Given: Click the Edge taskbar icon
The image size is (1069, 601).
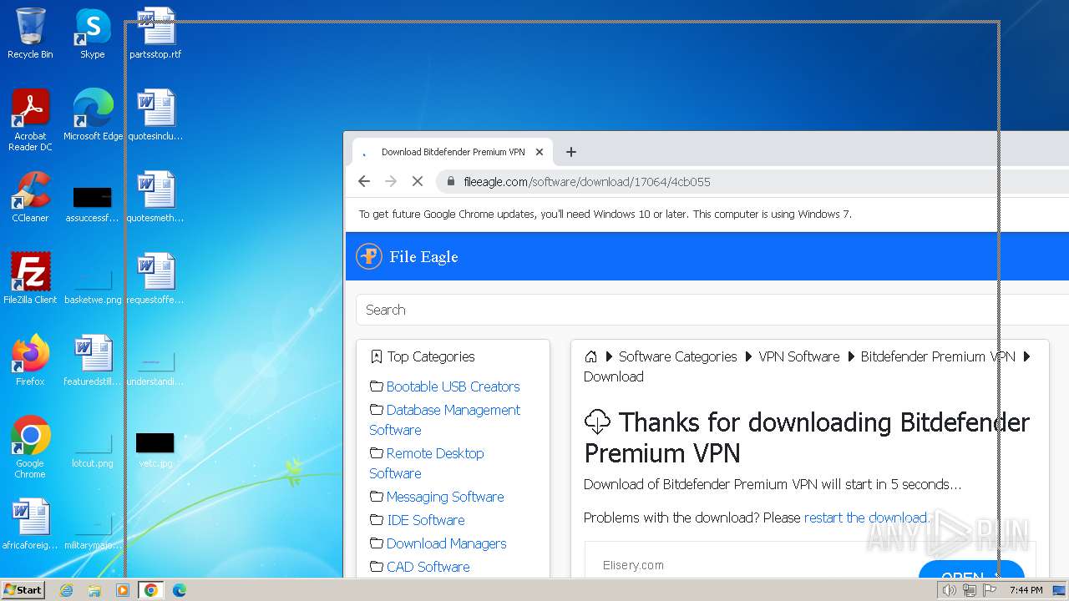Looking at the screenshot, I should pos(179,590).
